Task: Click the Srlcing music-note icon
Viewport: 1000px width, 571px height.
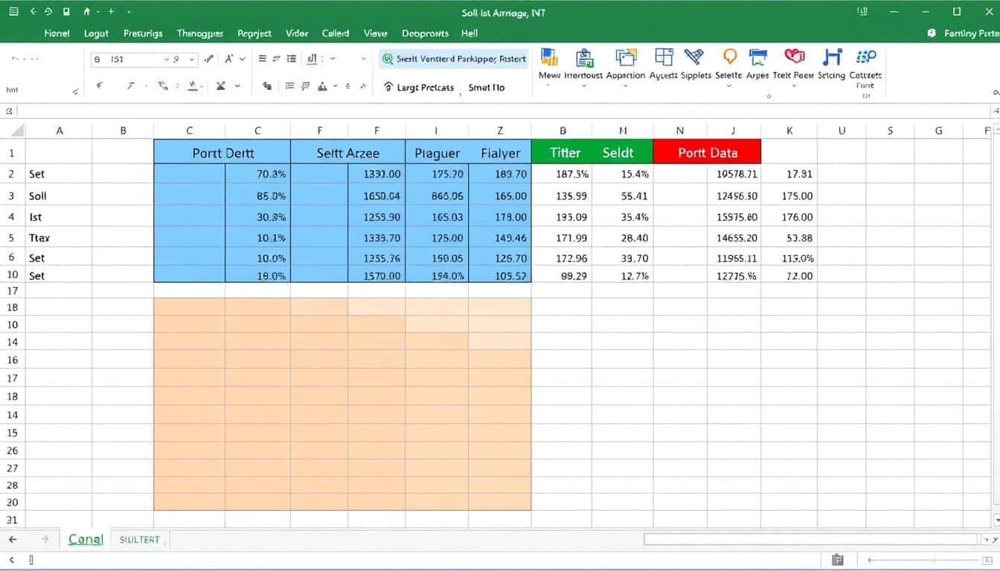Action: click(832, 57)
